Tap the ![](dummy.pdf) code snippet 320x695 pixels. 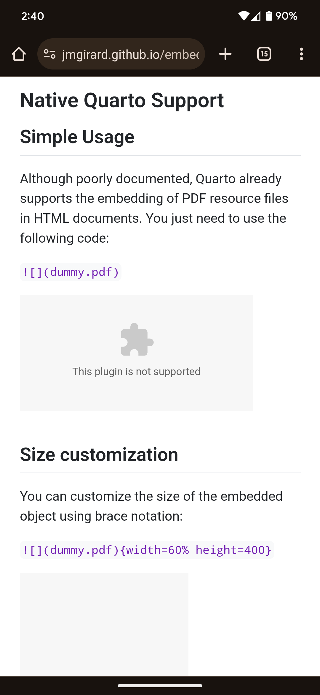tap(71, 272)
